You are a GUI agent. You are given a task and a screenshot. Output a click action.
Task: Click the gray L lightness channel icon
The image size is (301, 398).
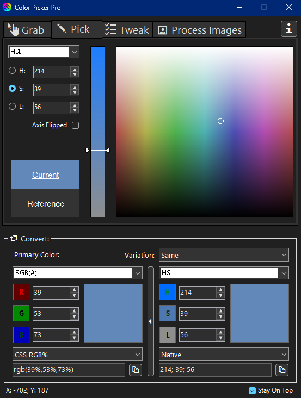coord(168,335)
